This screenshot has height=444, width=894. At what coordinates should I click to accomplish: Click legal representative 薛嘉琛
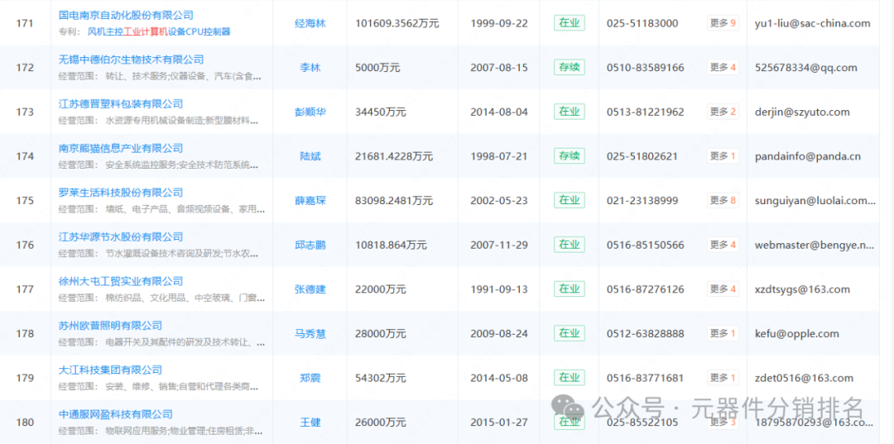(310, 201)
